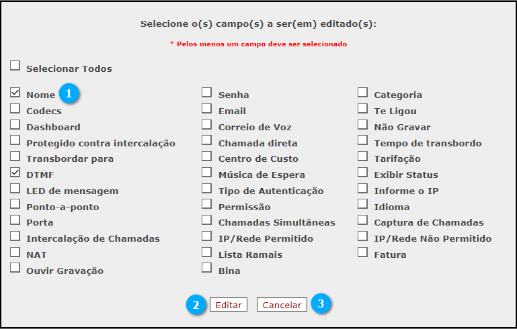
Task: Click the blue number 2 badge
Action: (x=196, y=305)
